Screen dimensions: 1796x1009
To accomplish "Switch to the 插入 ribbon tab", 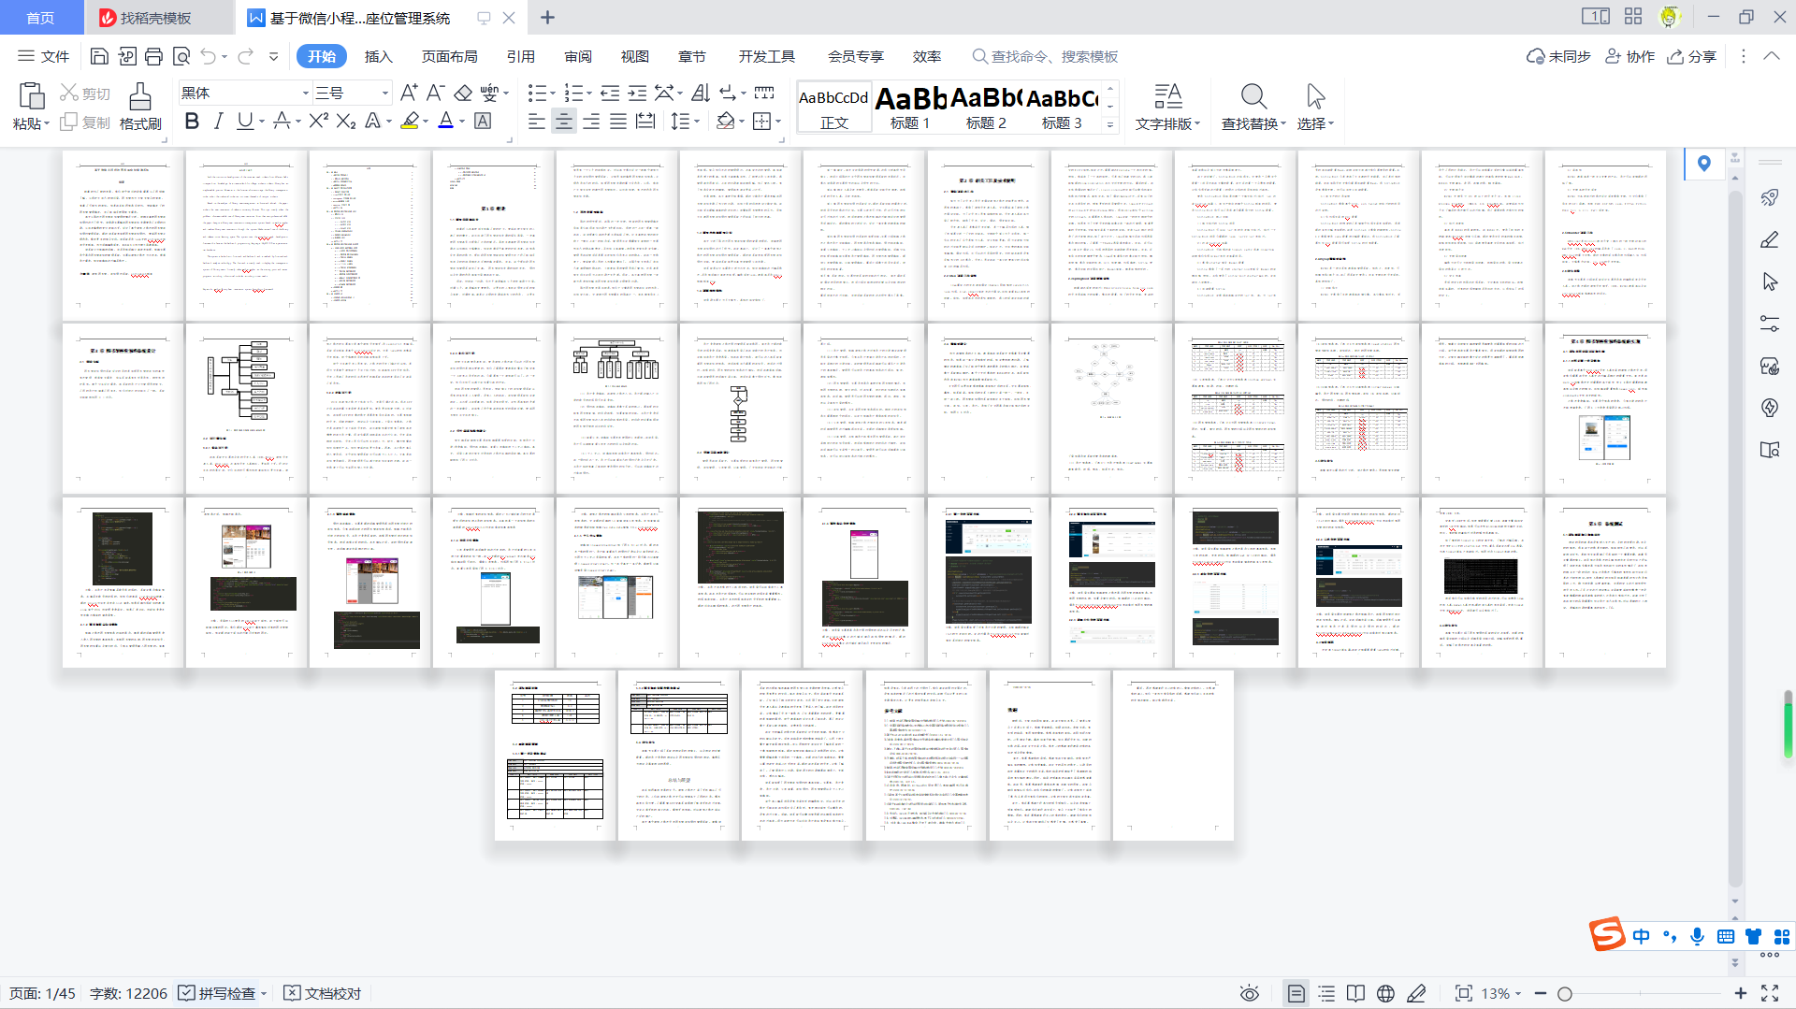I will click(378, 56).
